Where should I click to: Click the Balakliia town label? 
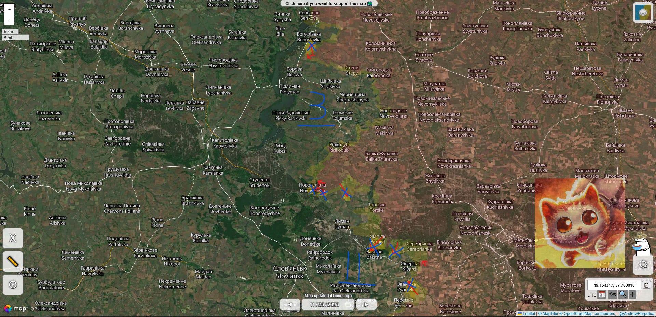point(99,44)
